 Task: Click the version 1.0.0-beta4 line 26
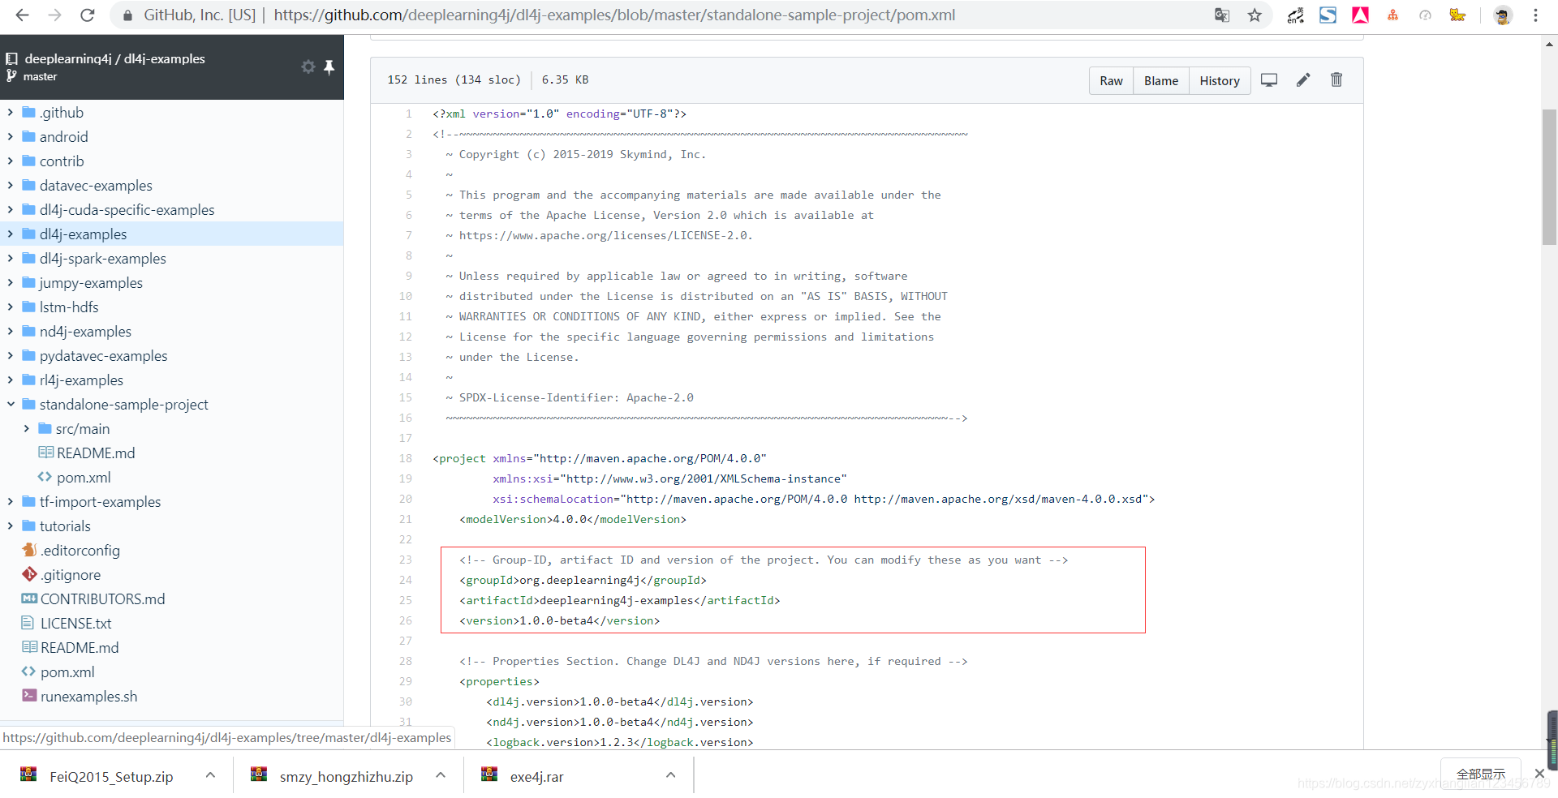559,620
